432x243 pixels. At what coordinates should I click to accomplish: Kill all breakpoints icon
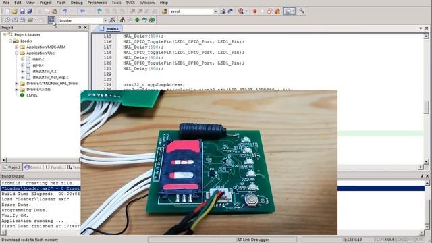point(277,11)
